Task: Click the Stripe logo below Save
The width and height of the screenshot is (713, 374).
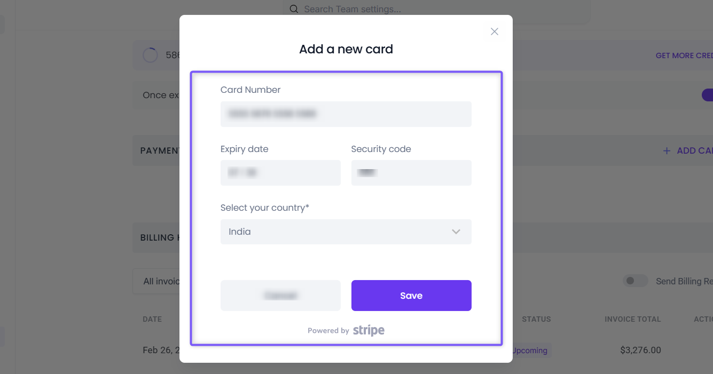Action: click(x=369, y=331)
